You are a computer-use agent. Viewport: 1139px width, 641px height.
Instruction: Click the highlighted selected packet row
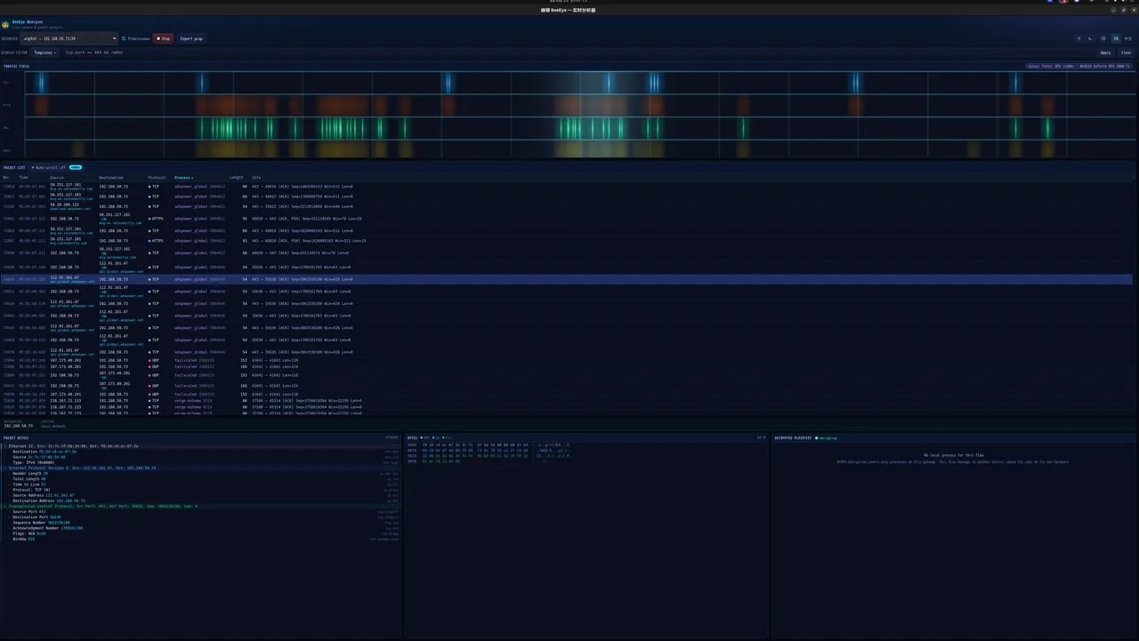(567, 279)
